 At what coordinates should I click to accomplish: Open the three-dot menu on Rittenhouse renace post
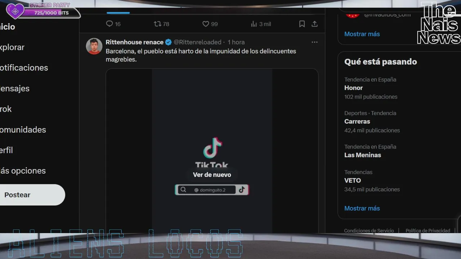314,42
